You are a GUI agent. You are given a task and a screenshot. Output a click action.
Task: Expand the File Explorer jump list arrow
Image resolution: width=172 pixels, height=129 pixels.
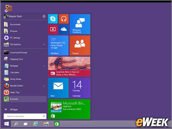click(x=44, y=45)
